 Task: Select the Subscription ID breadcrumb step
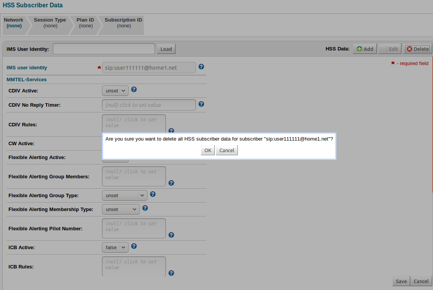(123, 22)
